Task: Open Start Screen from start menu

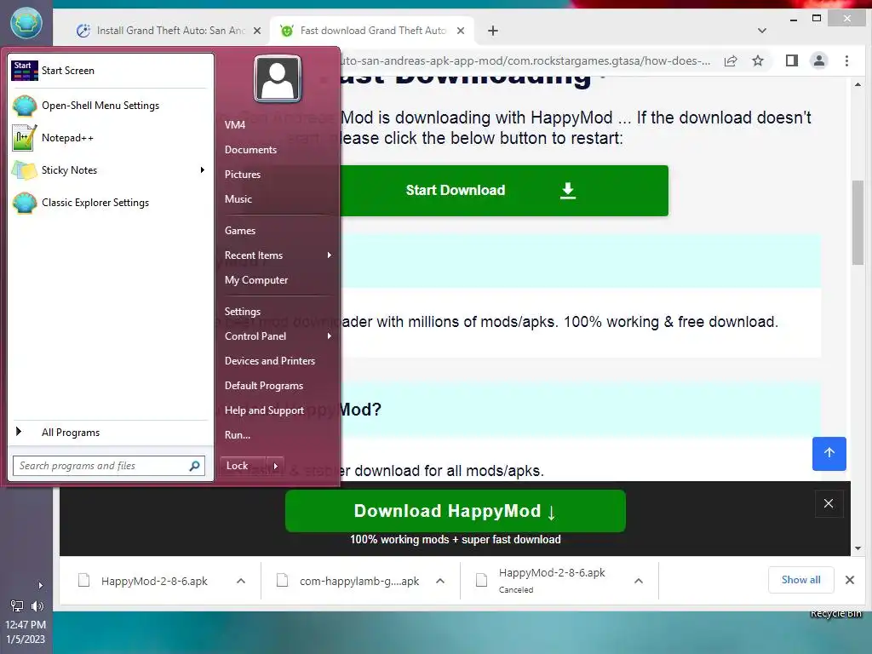Action: (x=110, y=71)
